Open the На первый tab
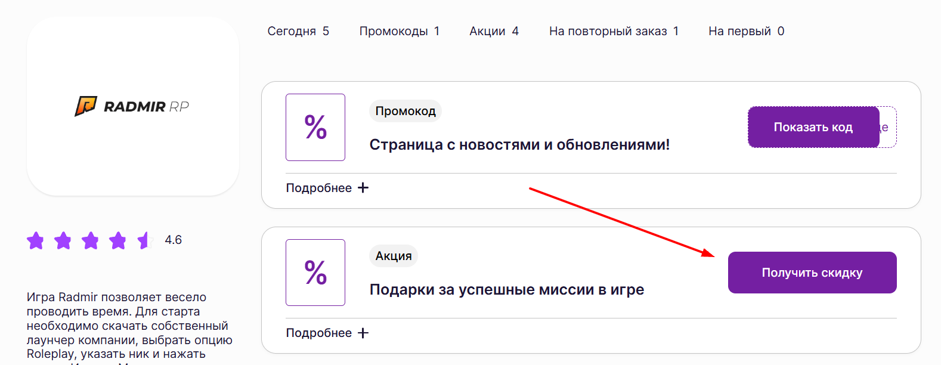The image size is (941, 365). point(745,30)
